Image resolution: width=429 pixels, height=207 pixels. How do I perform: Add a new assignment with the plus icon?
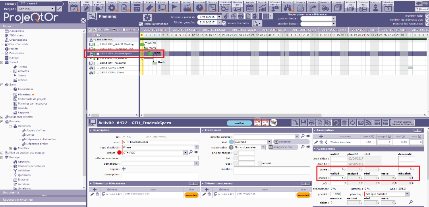(x=317, y=135)
